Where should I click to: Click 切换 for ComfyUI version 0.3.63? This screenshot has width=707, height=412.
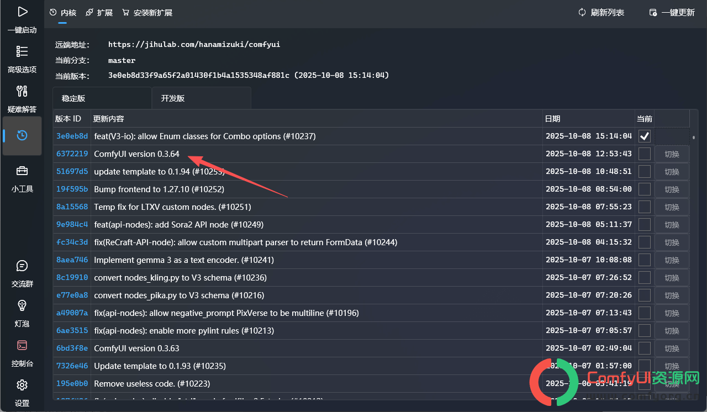(x=672, y=348)
